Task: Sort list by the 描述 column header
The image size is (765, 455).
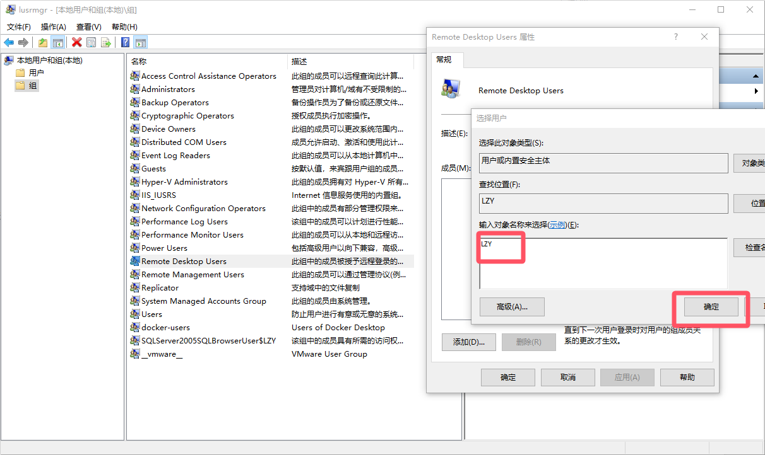Action: tap(351, 61)
